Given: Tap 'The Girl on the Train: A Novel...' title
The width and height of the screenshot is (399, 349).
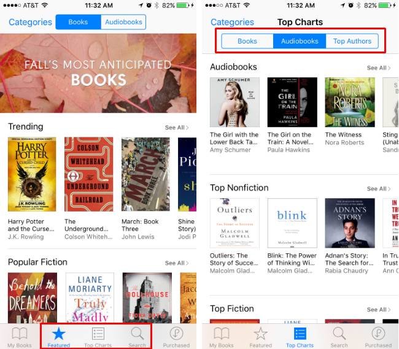Looking at the screenshot, I should click(290, 139).
